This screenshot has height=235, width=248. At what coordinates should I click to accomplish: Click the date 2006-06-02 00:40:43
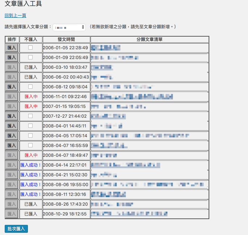(x=66, y=77)
